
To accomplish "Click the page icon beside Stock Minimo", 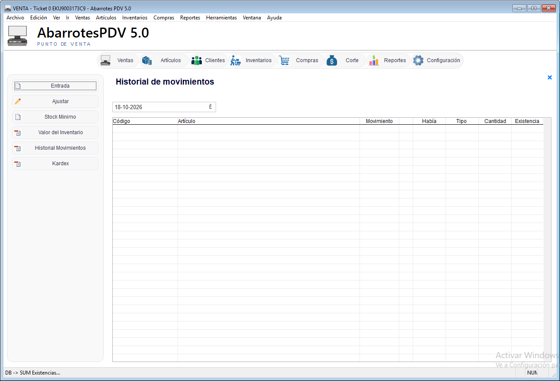I will point(18,117).
